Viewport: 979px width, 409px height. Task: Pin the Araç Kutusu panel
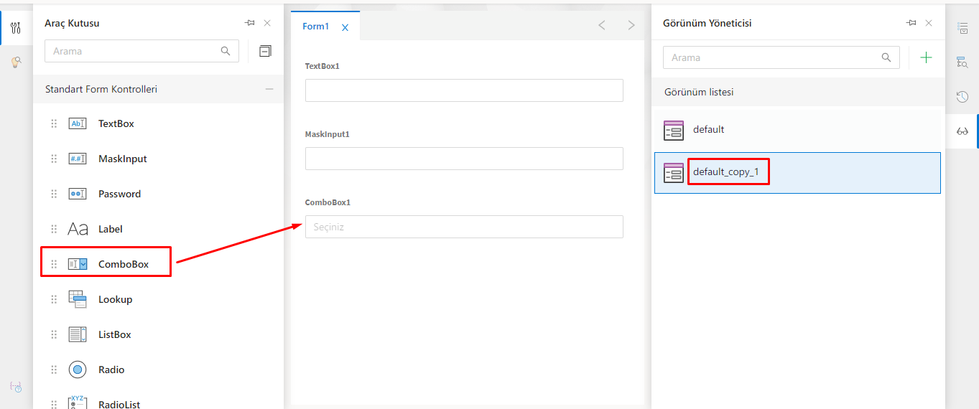[249, 23]
